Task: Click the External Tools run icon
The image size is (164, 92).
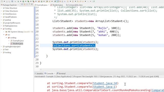Action: tap(33, 1)
